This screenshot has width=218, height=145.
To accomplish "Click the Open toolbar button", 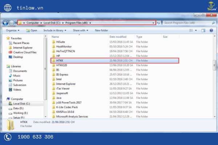I will (x=32, y=30).
